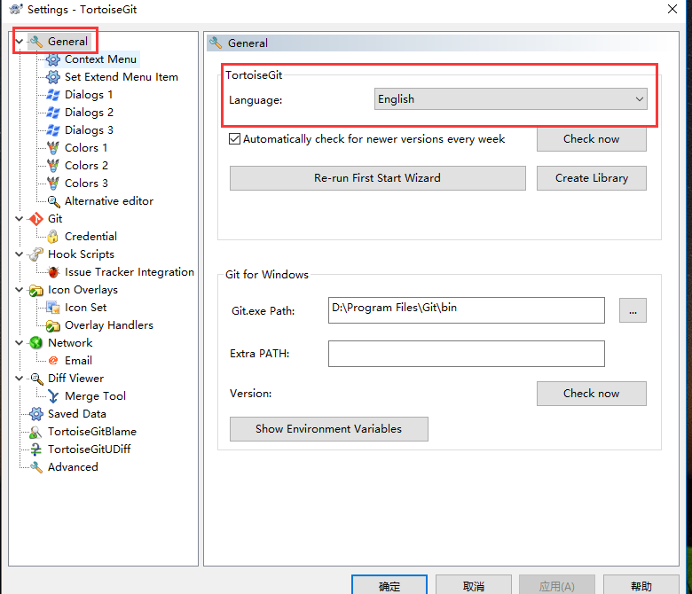This screenshot has height=594, width=692.
Task: Click into the Extra PATH field
Action: (467, 354)
